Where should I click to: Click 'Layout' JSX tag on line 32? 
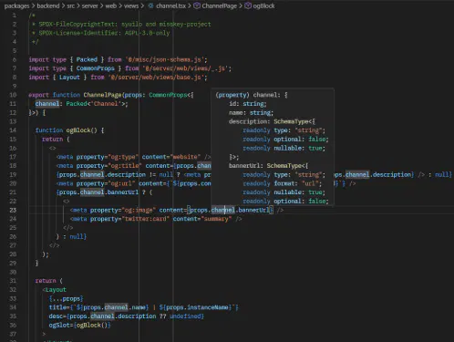pyautogui.click(x=56, y=290)
